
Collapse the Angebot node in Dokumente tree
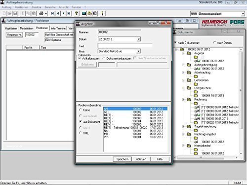[183, 53]
